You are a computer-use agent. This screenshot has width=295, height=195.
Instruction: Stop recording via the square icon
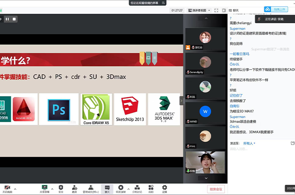[14, 19]
